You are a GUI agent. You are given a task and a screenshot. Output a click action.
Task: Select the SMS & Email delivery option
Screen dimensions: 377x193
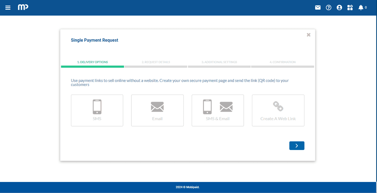coord(218,110)
